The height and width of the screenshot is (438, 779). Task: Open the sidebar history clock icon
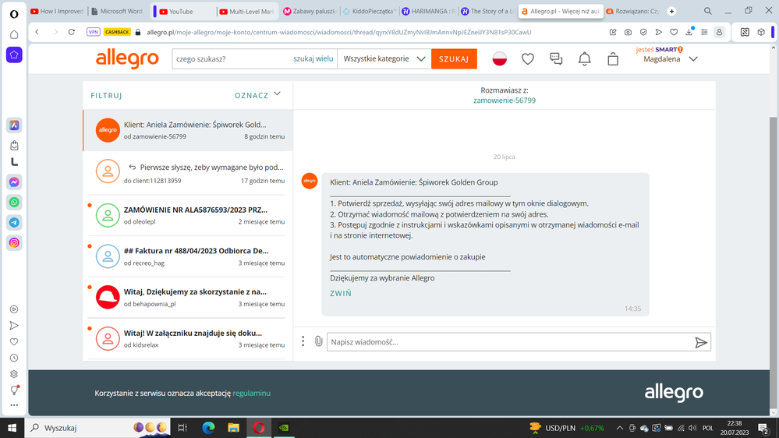[14, 358]
